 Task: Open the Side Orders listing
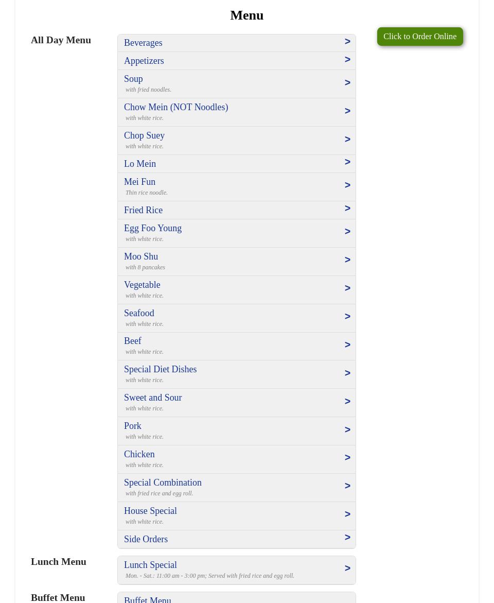237,539
